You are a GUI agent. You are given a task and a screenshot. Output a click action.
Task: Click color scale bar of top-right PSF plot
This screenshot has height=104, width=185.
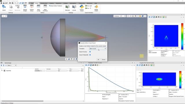click(182, 36)
